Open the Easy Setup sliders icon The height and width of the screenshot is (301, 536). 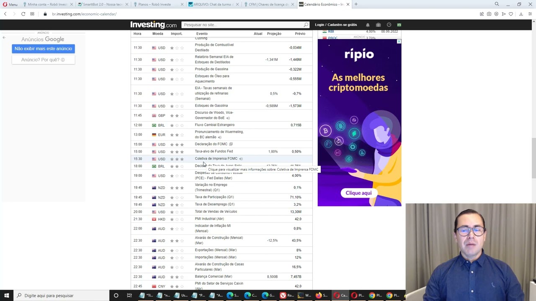click(x=530, y=14)
